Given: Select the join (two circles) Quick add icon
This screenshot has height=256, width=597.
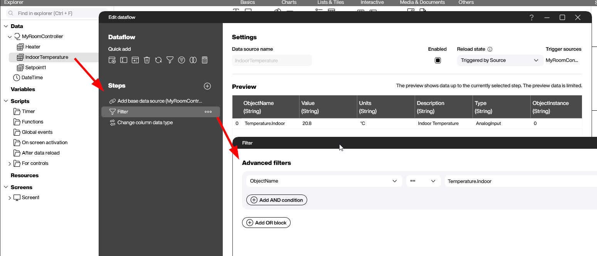Looking at the screenshot, I should (x=193, y=60).
